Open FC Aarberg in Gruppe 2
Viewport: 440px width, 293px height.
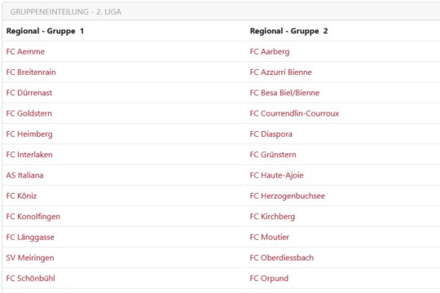tap(270, 52)
